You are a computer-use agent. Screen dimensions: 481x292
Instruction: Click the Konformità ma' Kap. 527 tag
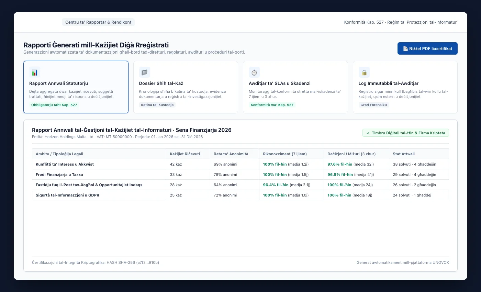tap(272, 105)
